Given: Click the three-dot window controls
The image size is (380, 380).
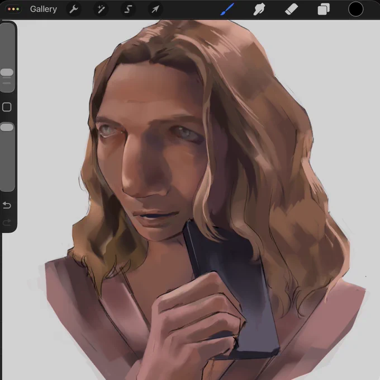Looking at the screenshot, I should coord(13,9).
